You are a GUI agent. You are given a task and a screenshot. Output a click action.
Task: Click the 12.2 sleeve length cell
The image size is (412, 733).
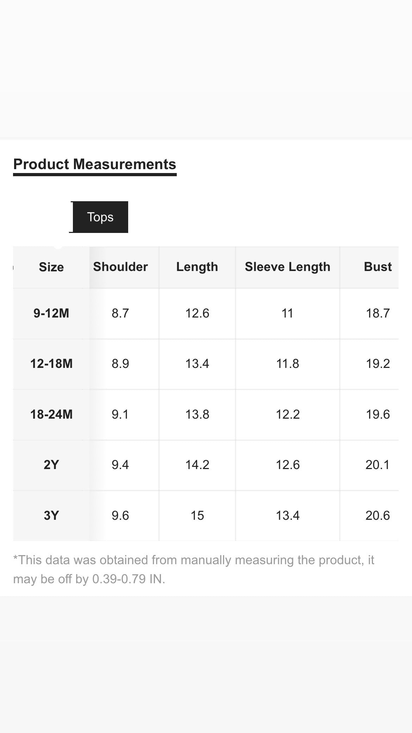(x=288, y=414)
